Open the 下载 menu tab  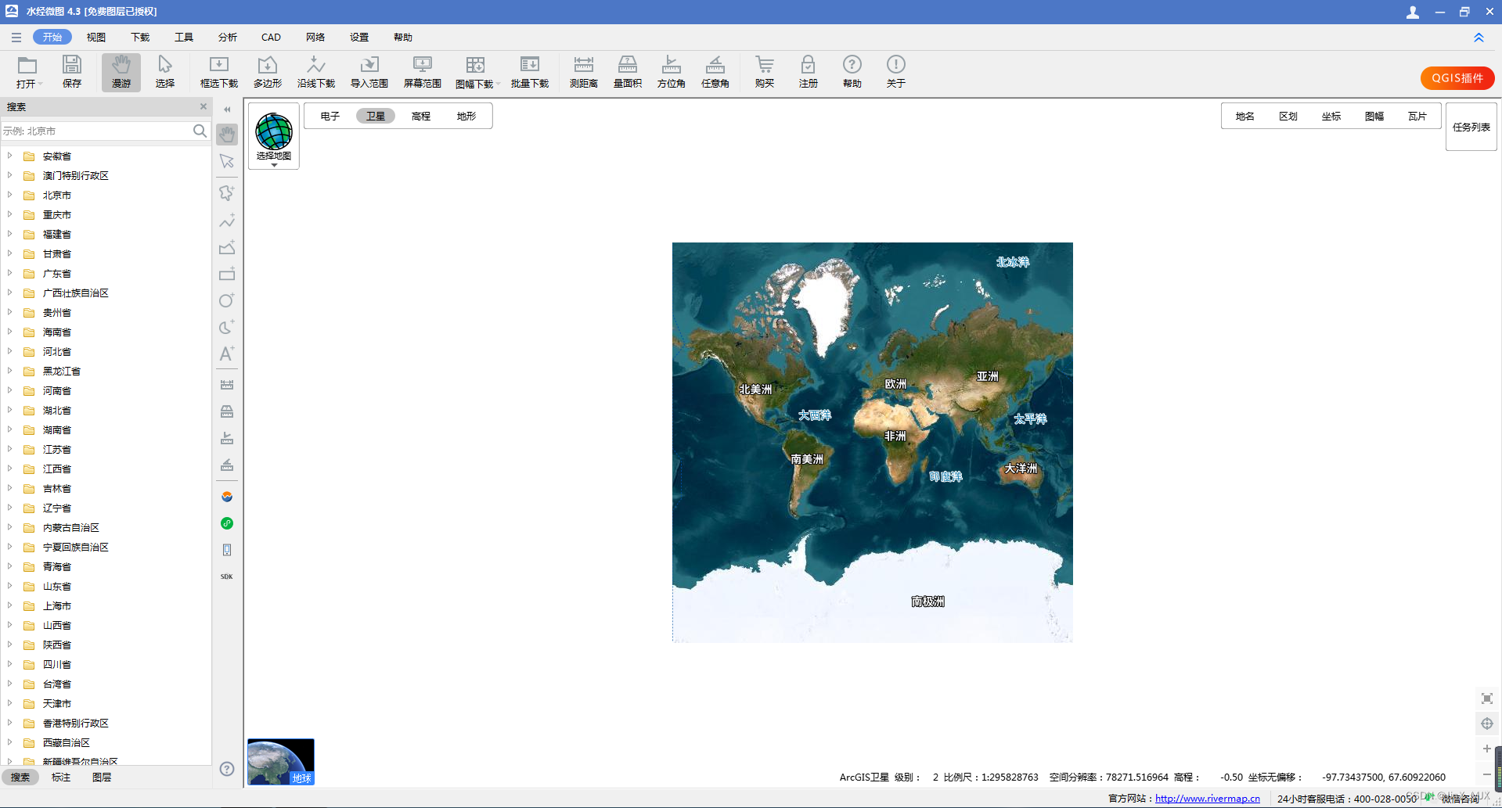click(x=140, y=37)
